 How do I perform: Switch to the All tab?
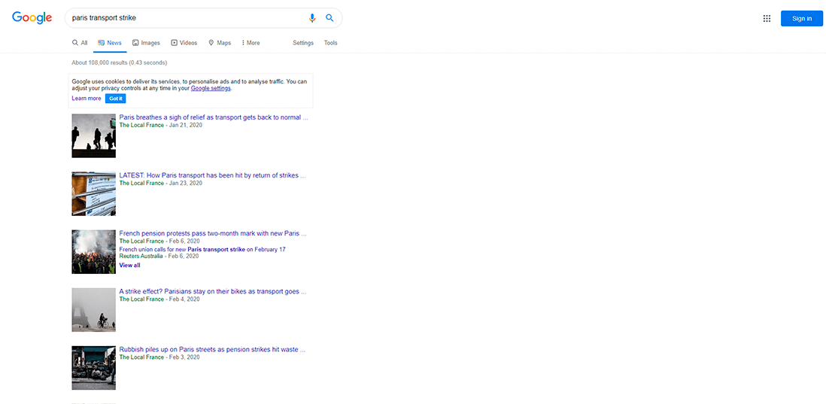(x=80, y=43)
